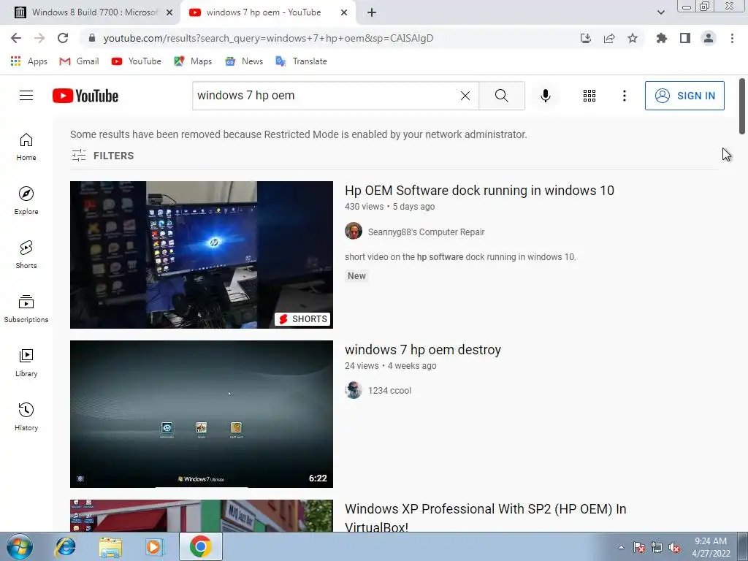The image size is (748, 561).
Task: Open the Windows XP VirtualBox video thumbnail
Action: click(x=202, y=516)
